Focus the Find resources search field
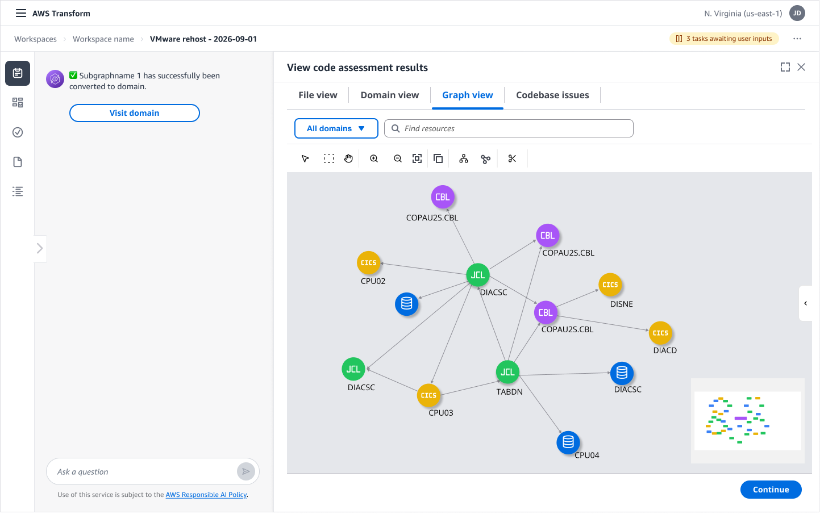The width and height of the screenshot is (820, 514). click(x=509, y=128)
